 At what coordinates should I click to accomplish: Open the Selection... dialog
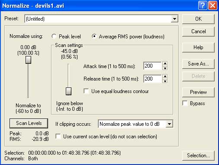pyautogui.click(x=198, y=156)
